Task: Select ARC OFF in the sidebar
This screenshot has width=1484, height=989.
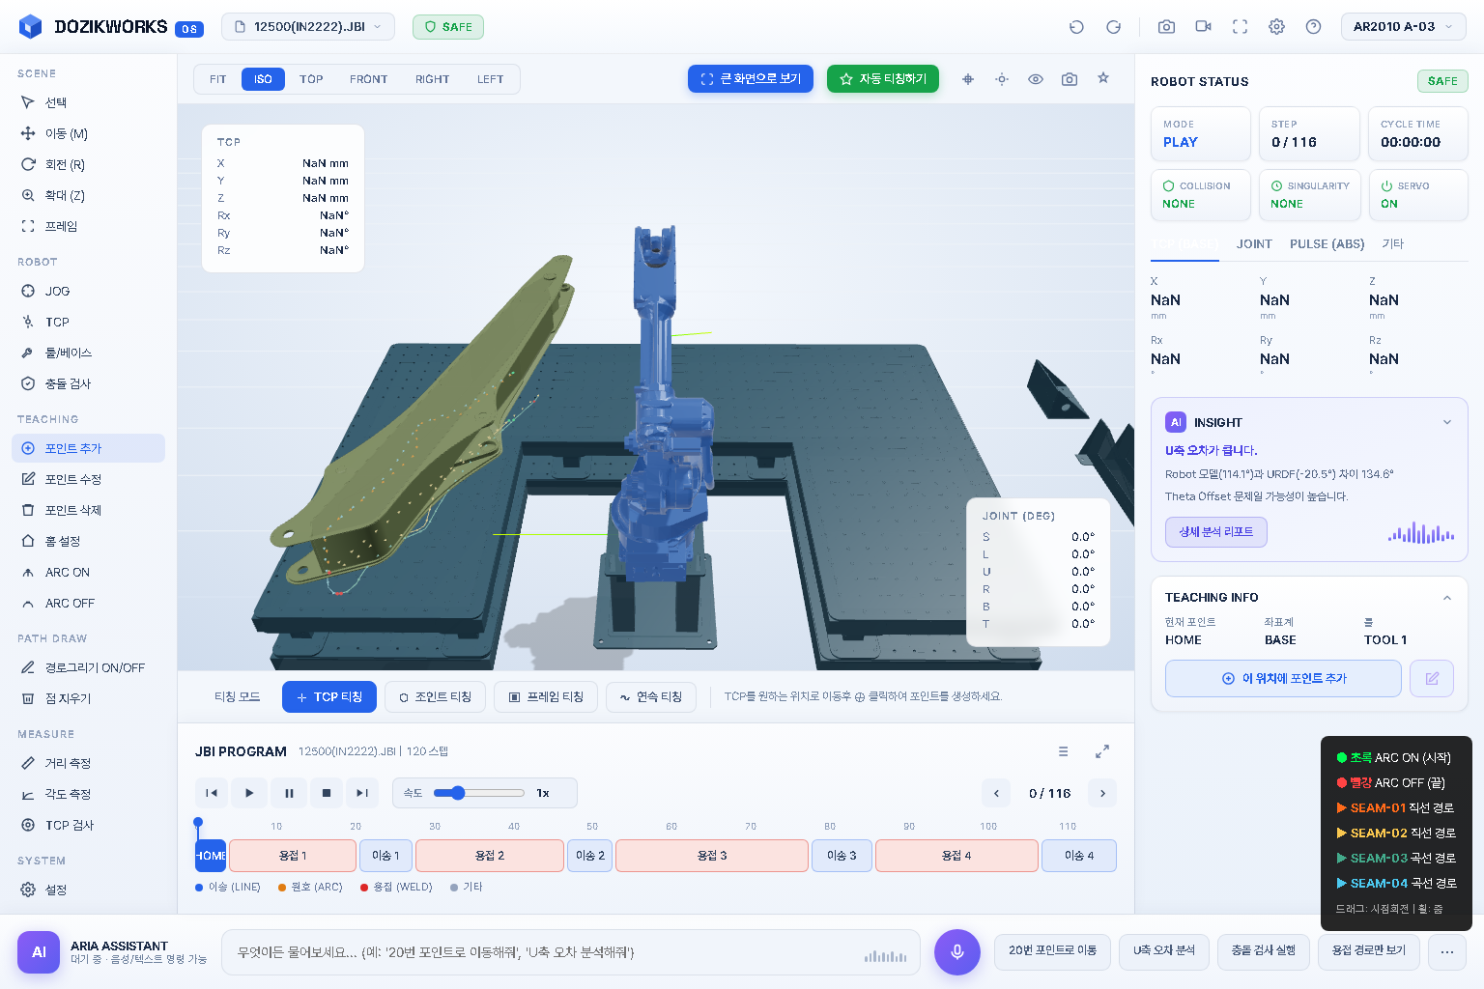Action: 88,603
